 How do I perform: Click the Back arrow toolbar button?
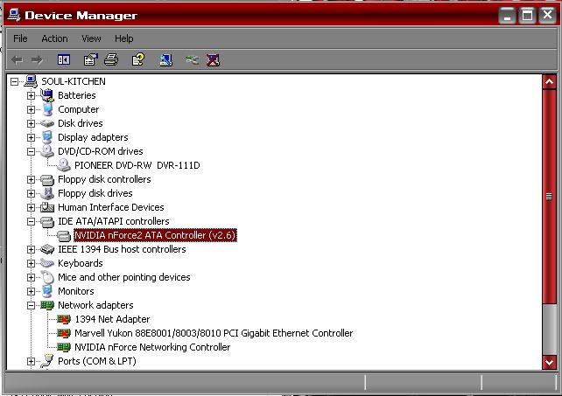click(17, 59)
